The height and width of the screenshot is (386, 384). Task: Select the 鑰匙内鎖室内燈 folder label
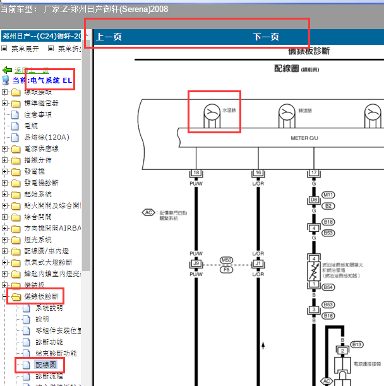click(x=52, y=274)
